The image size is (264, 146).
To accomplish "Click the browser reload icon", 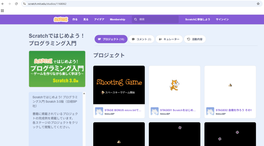I will click(x=16, y=4).
